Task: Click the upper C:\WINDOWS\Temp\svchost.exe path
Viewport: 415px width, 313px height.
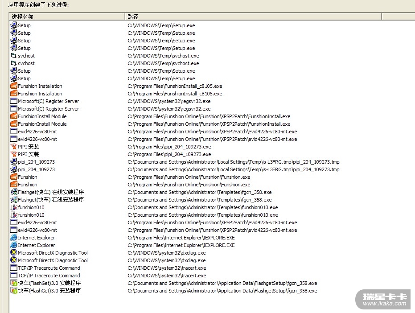Action: 163,56
